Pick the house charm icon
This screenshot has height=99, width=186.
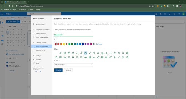click(x=77, y=53)
